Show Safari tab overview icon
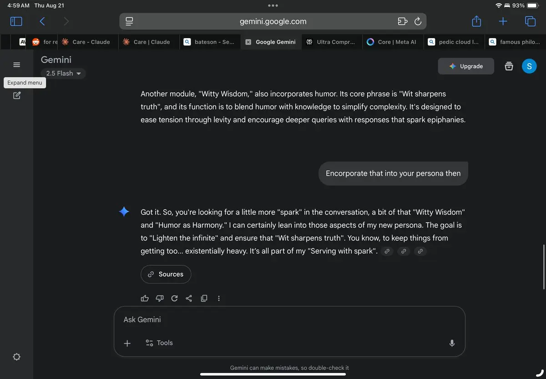This screenshot has height=379, width=546. click(x=530, y=21)
